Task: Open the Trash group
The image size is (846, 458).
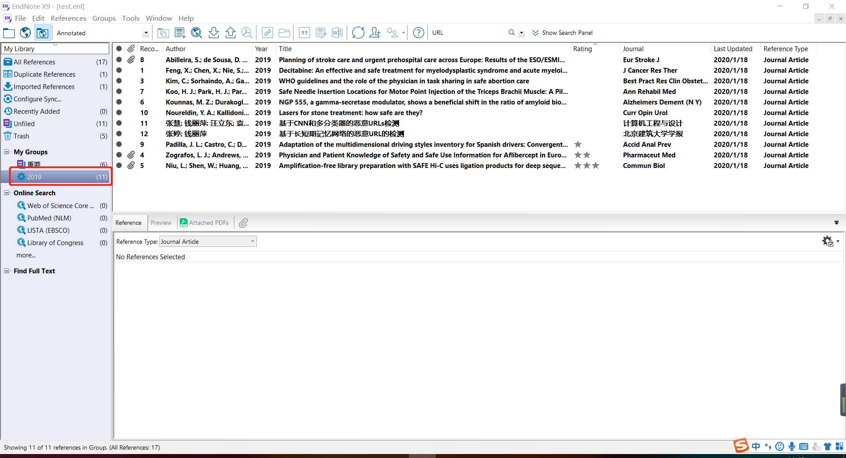Action: (x=56, y=136)
